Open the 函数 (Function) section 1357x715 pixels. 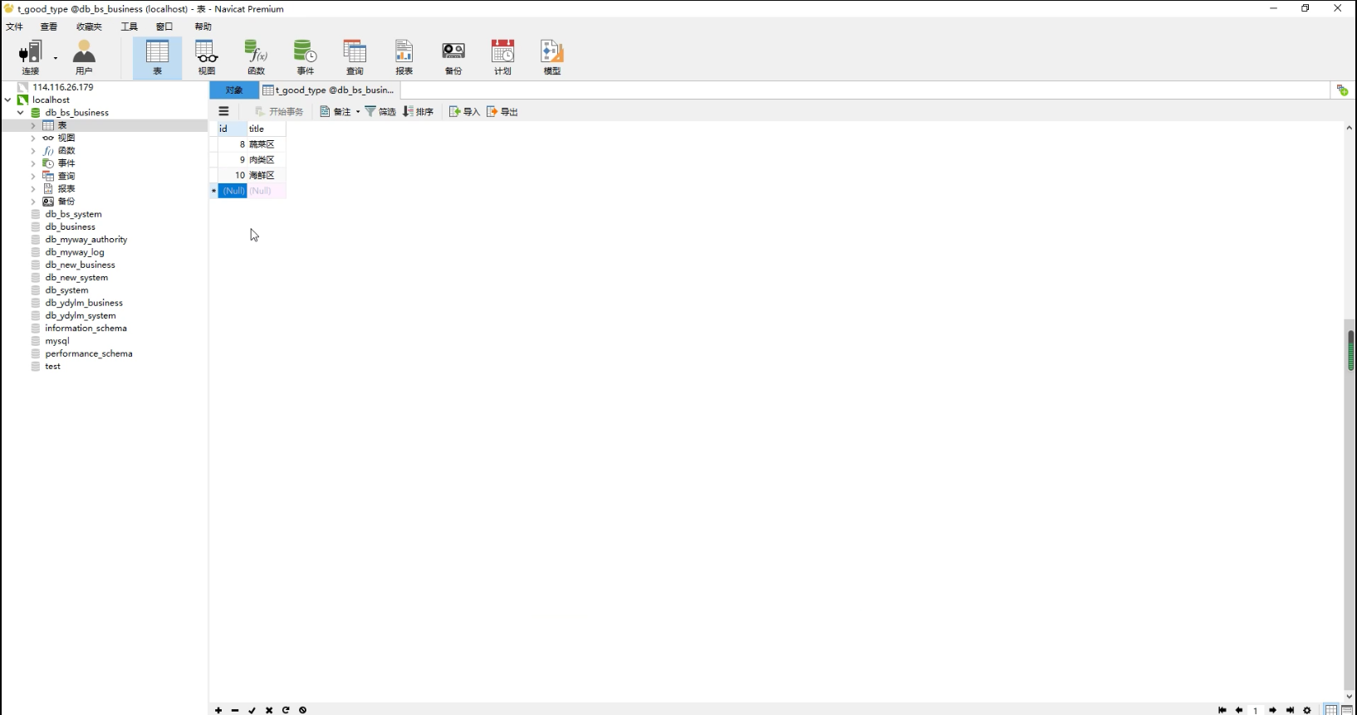(256, 57)
